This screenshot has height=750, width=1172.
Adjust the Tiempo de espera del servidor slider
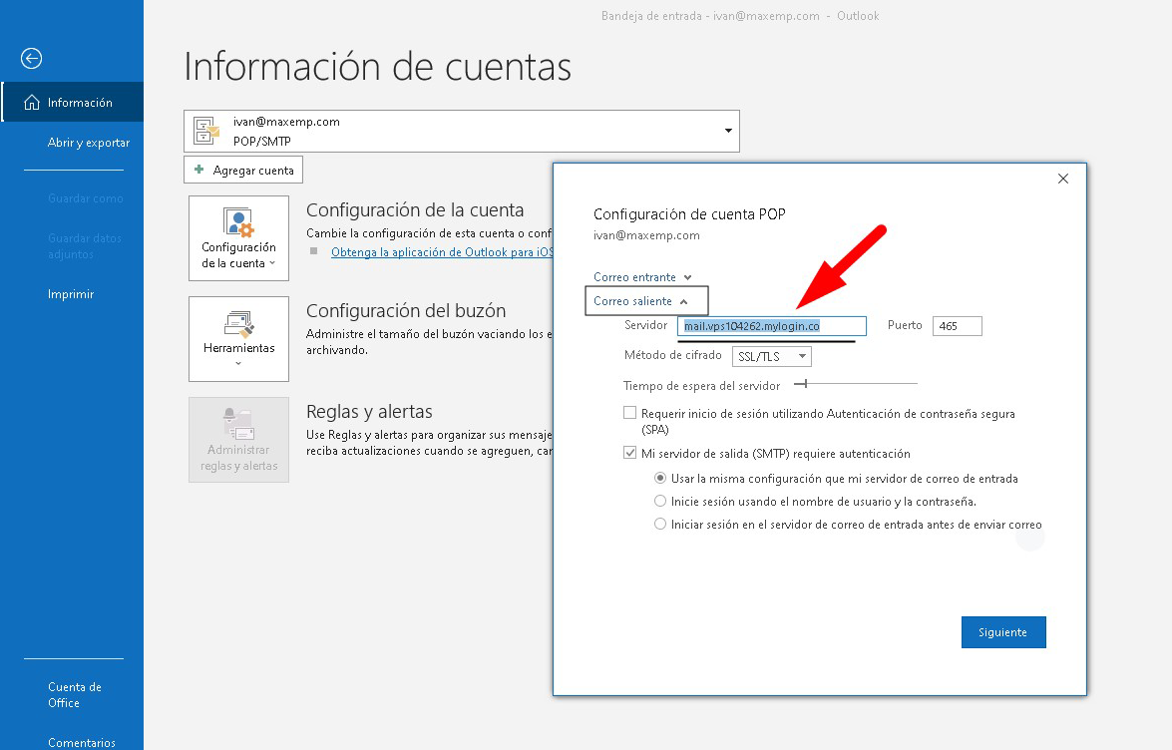806,383
